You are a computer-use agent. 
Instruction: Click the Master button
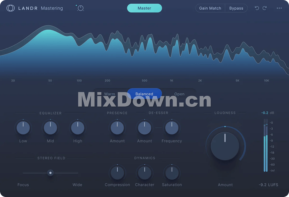(144, 8)
